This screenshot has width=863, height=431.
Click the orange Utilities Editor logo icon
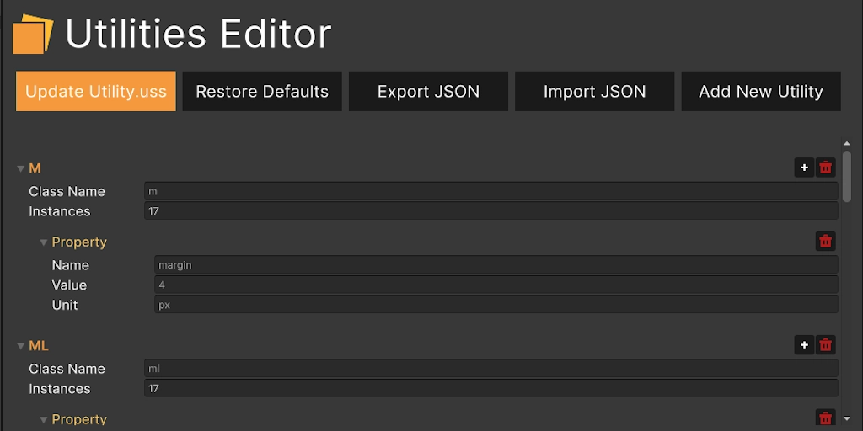pyautogui.click(x=33, y=35)
